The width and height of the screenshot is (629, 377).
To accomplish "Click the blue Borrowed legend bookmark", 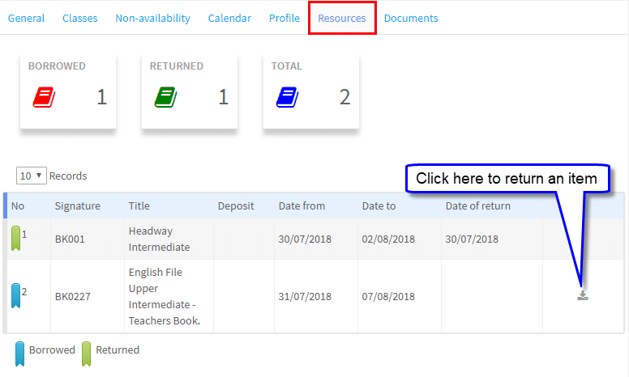I will (19, 353).
